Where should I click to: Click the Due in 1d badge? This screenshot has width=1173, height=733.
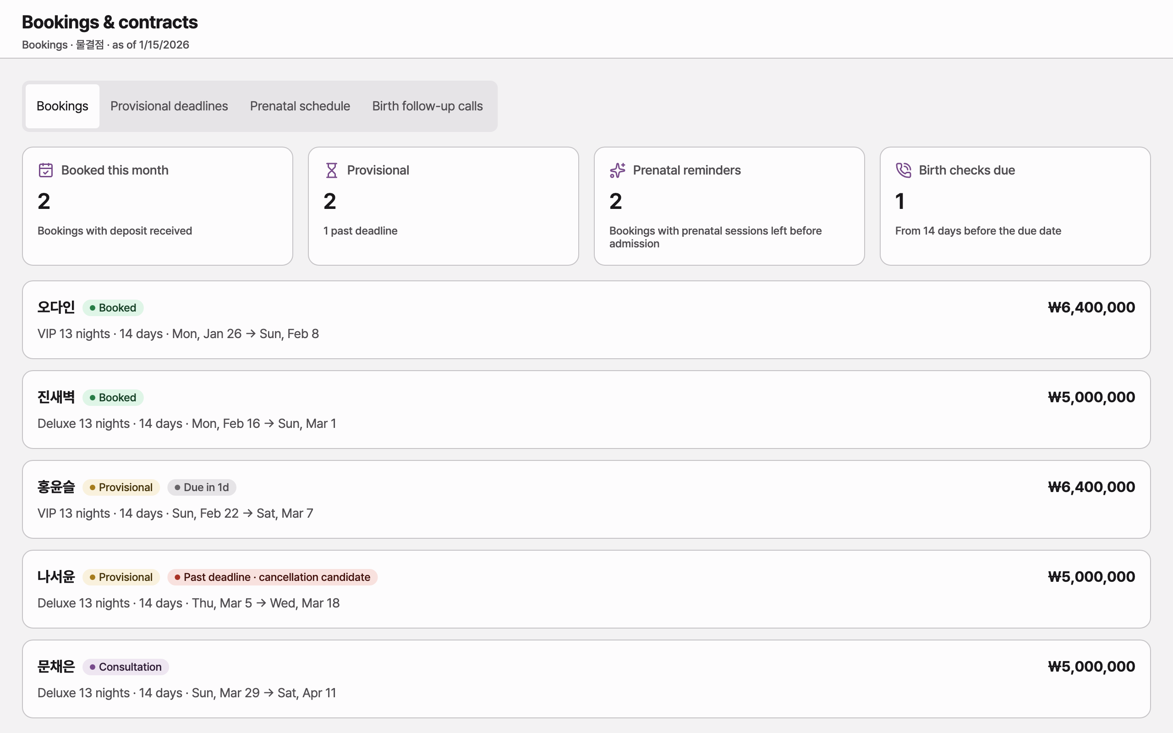tap(202, 487)
